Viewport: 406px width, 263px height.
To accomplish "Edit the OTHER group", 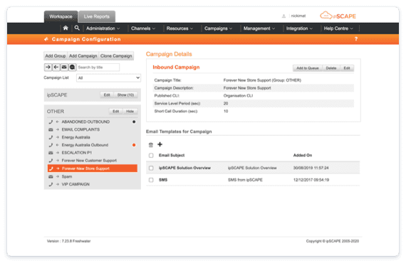I will tap(115, 112).
